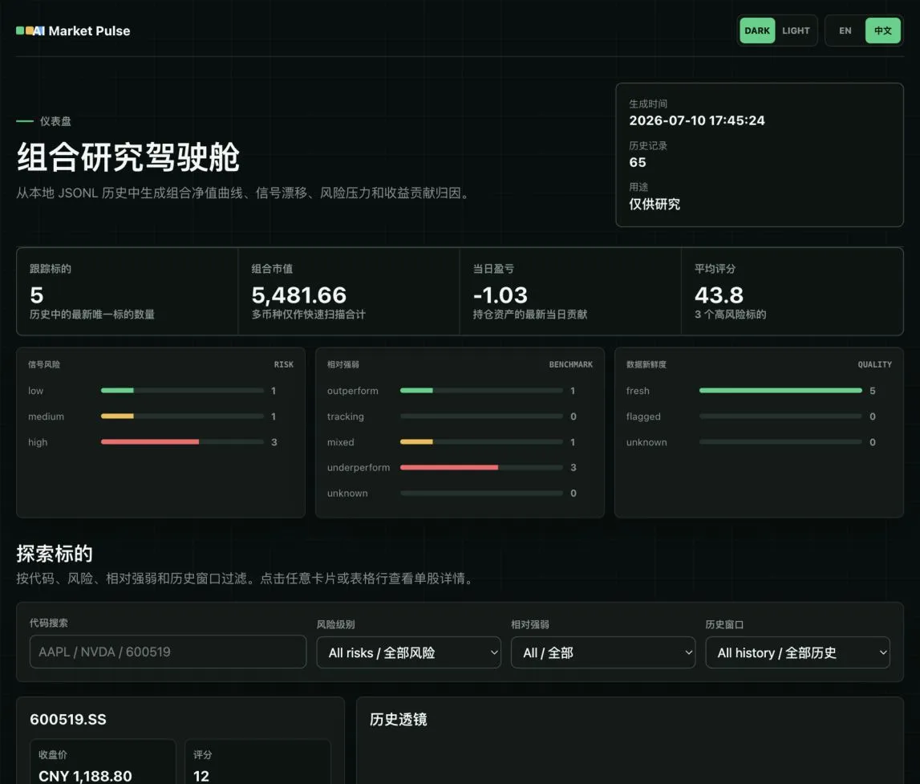Screen dimensions: 920x784
Task: Click the QUALITY panel tag
Action: tap(874, 364)
